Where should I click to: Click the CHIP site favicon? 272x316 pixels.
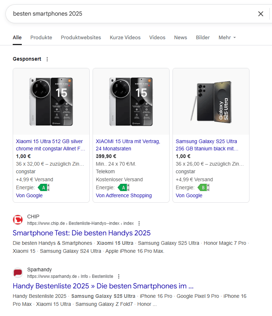click(18, 220)
